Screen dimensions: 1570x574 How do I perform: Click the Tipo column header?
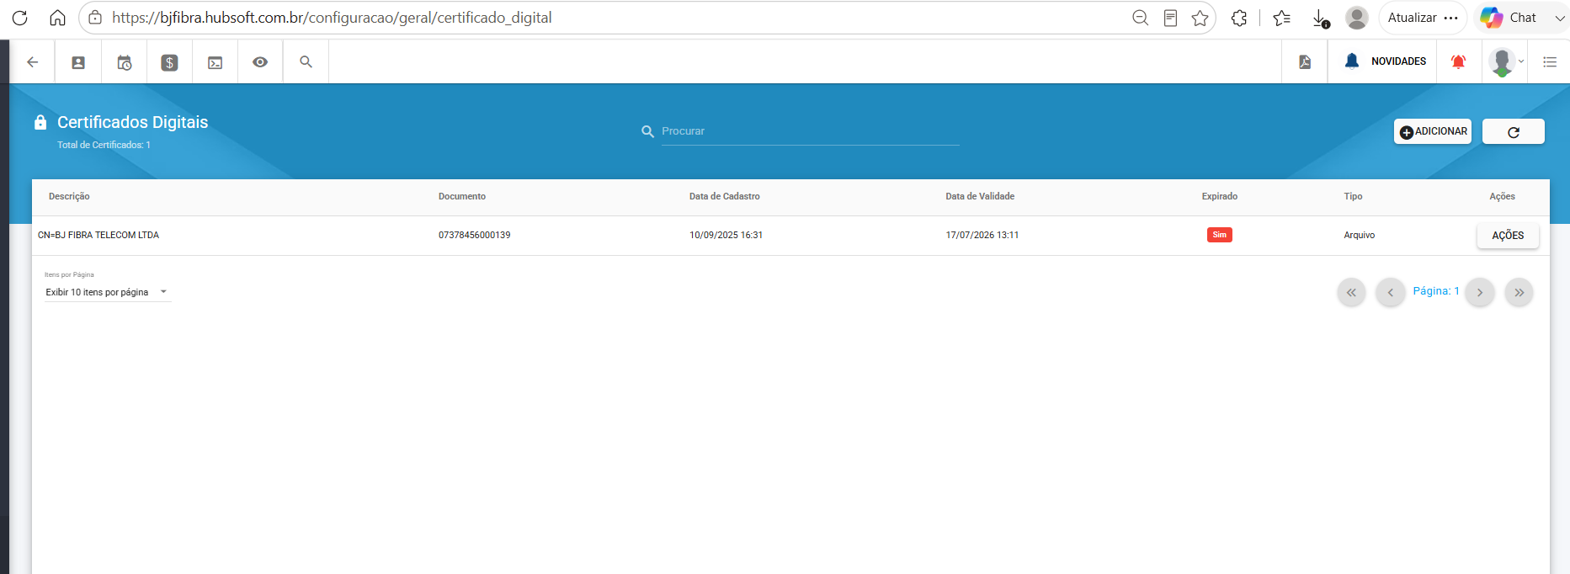pos(1353,196)
